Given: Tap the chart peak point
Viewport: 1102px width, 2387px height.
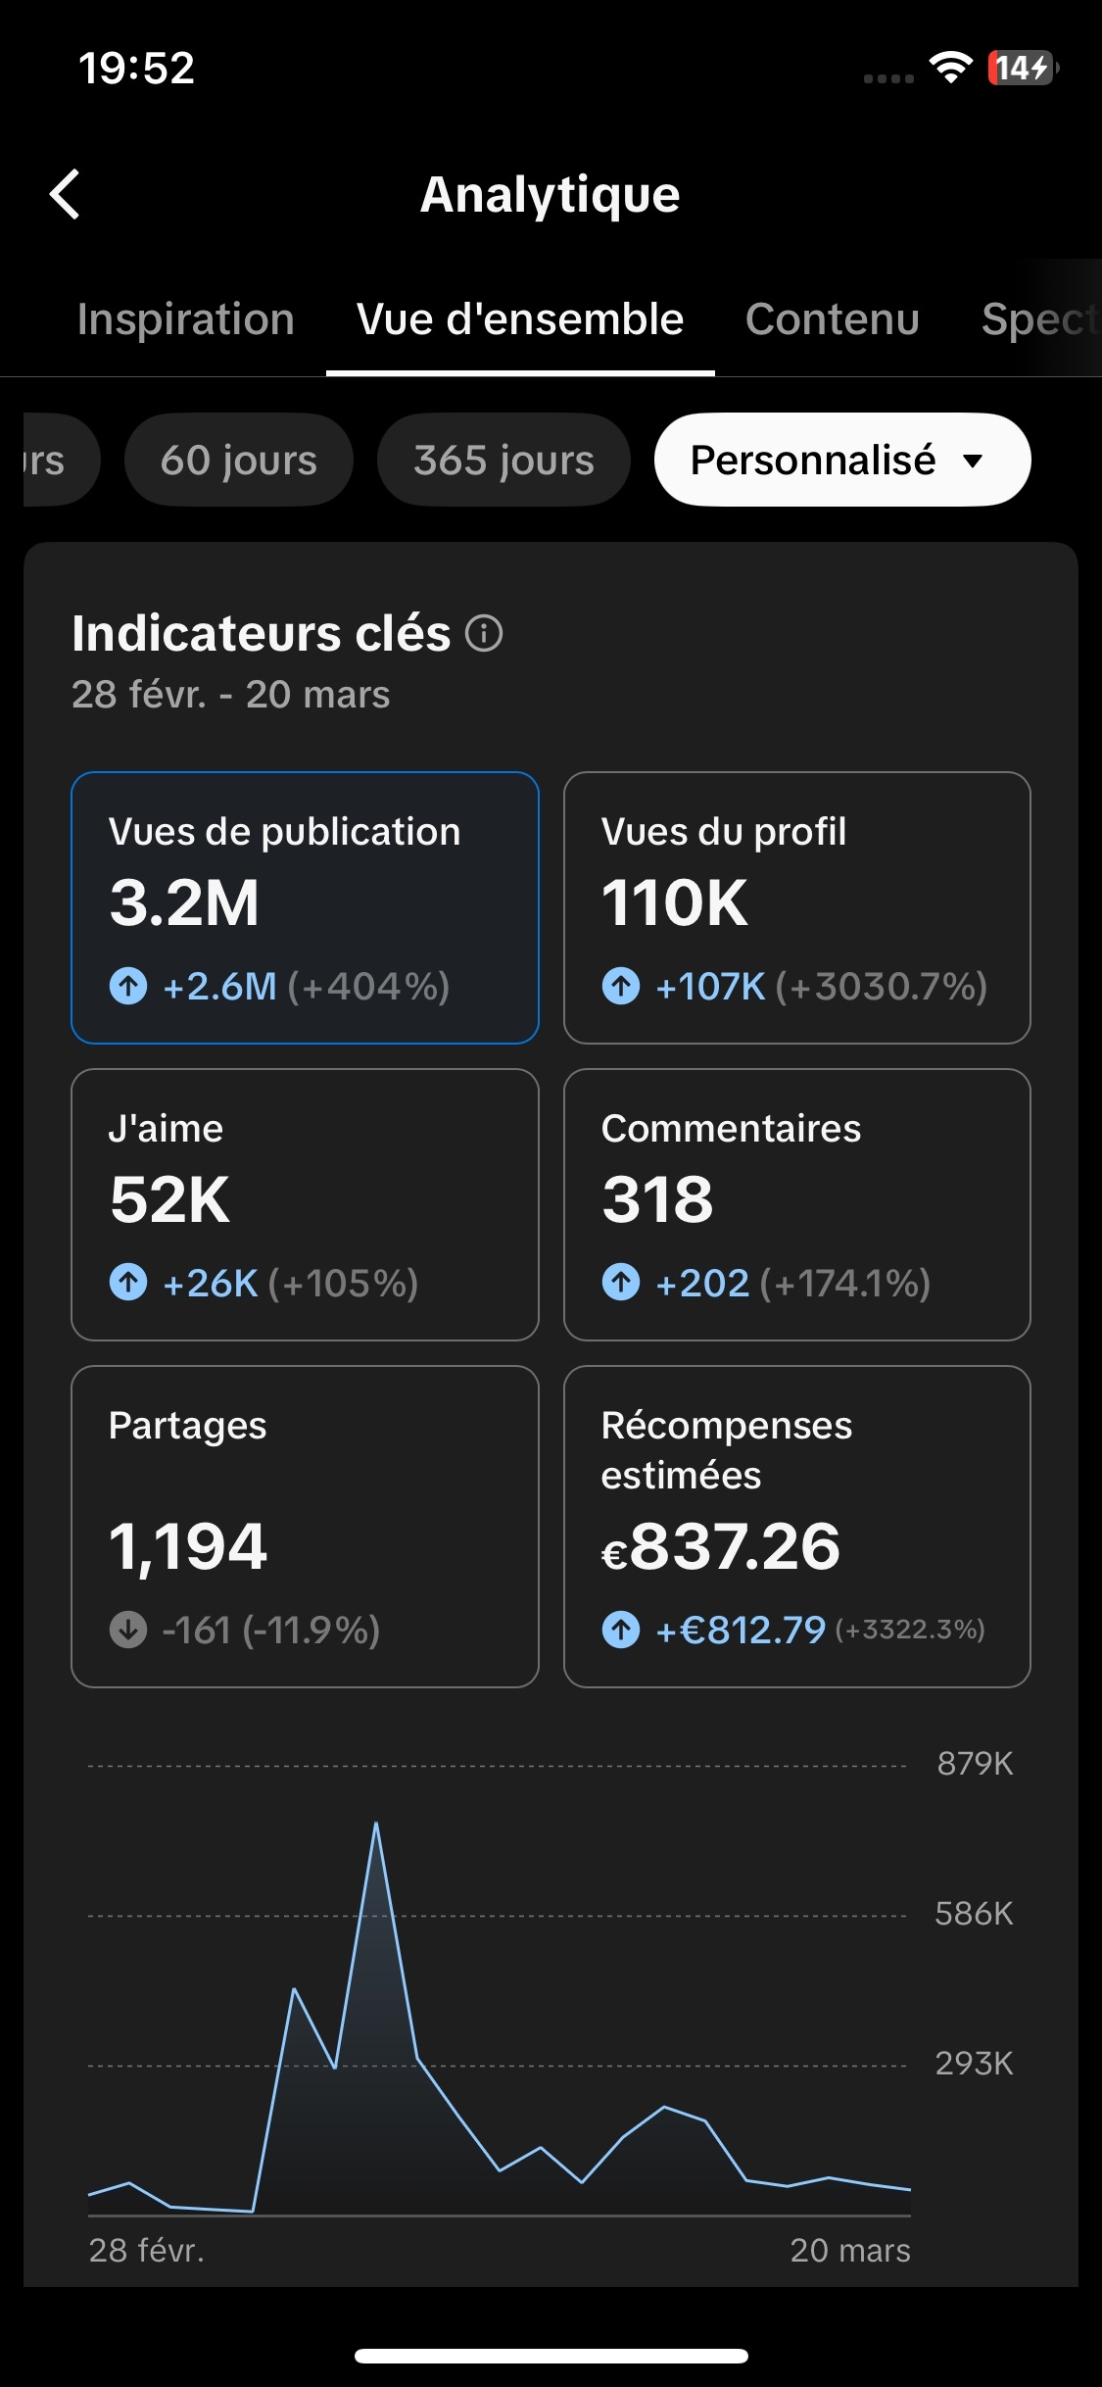Looking at the screenshot, I should (376, 1824).
